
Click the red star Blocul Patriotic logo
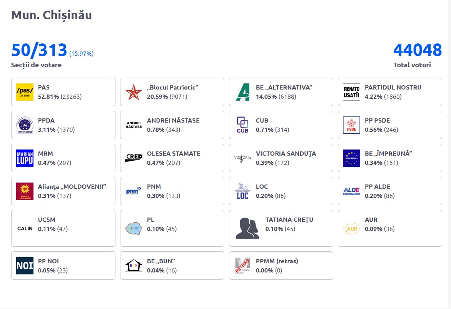[x=134, y=92]
